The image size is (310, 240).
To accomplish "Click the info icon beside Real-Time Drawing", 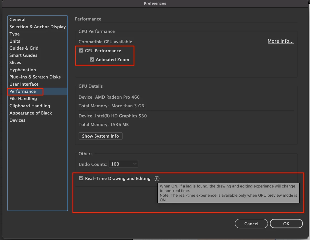I will (157, 179).
